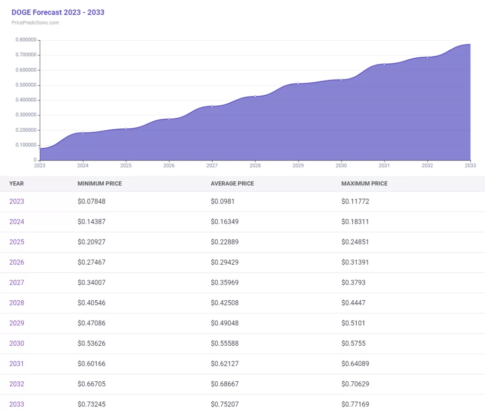Open the 2023 year link in table
485x412 pixels.
pos(17,201)
